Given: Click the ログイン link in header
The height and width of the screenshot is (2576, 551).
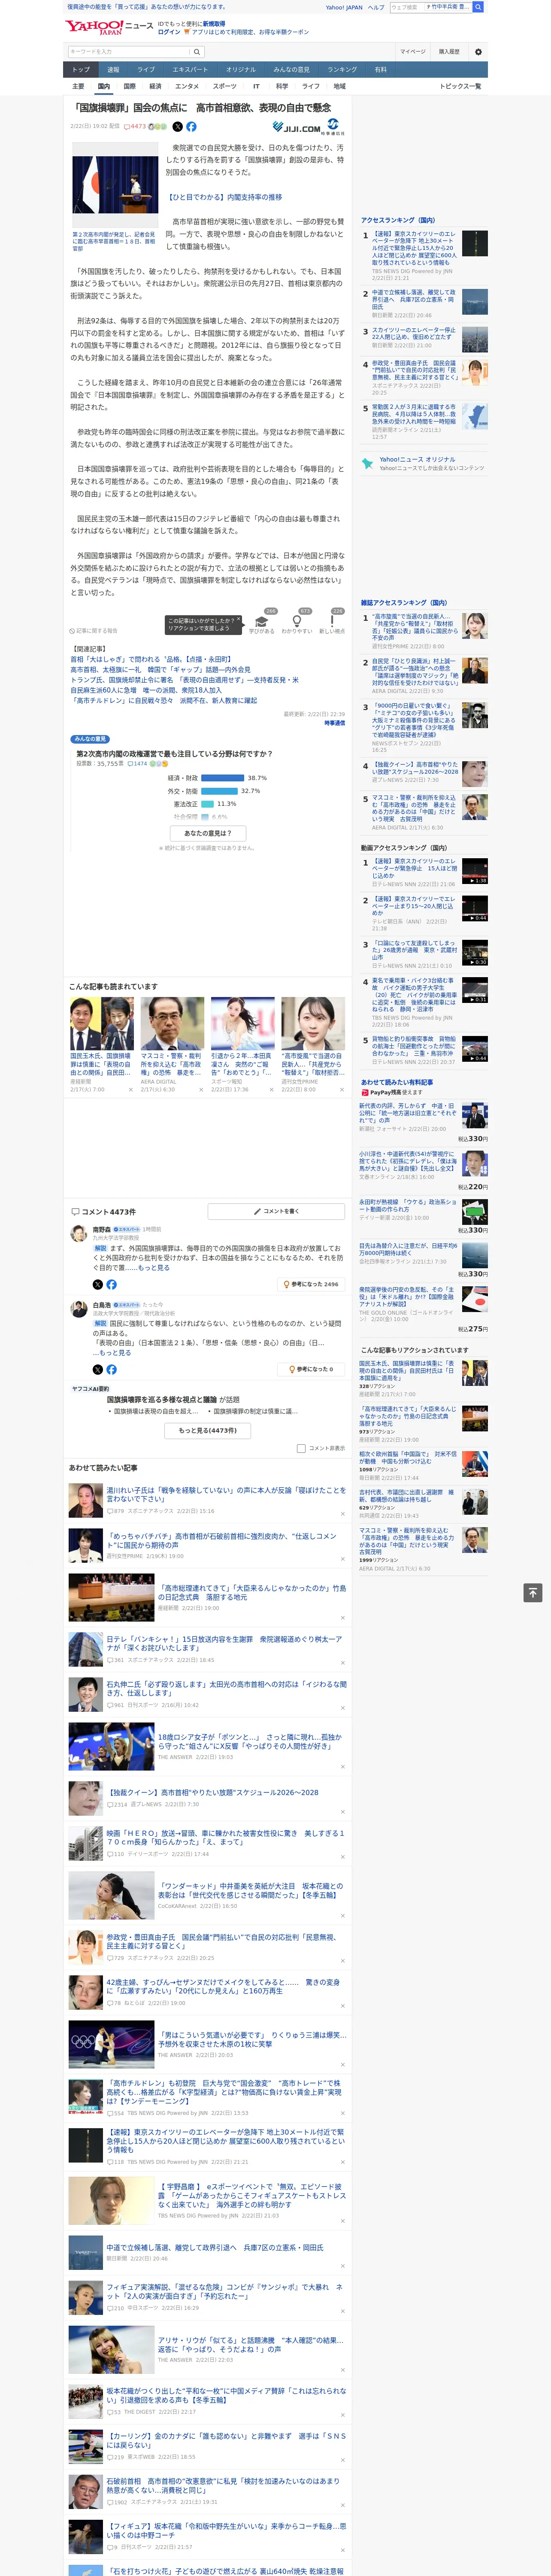Looking at the screenshot, I should coord(169,32).
